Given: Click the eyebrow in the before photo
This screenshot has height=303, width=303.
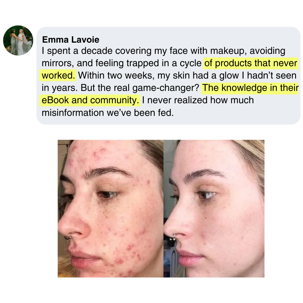Looking at the screenshot, I should pos(107,171).
